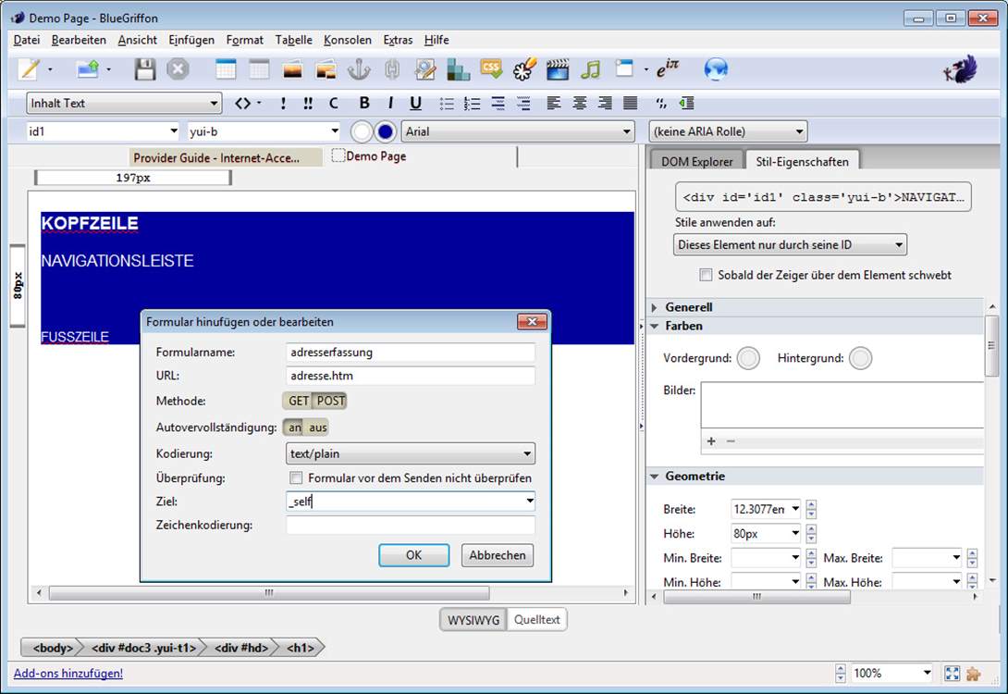Insert math formula with e^iπ icon
The height and width of the screenshot is (694, 1008).
coord(668,68)
